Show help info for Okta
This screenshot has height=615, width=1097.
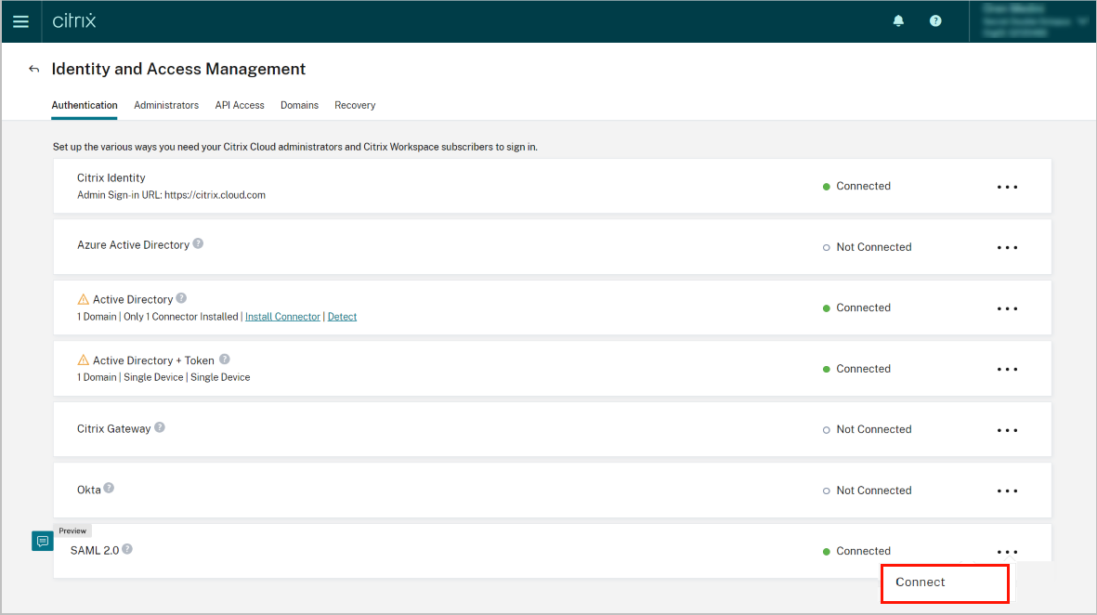click(109, 489)
